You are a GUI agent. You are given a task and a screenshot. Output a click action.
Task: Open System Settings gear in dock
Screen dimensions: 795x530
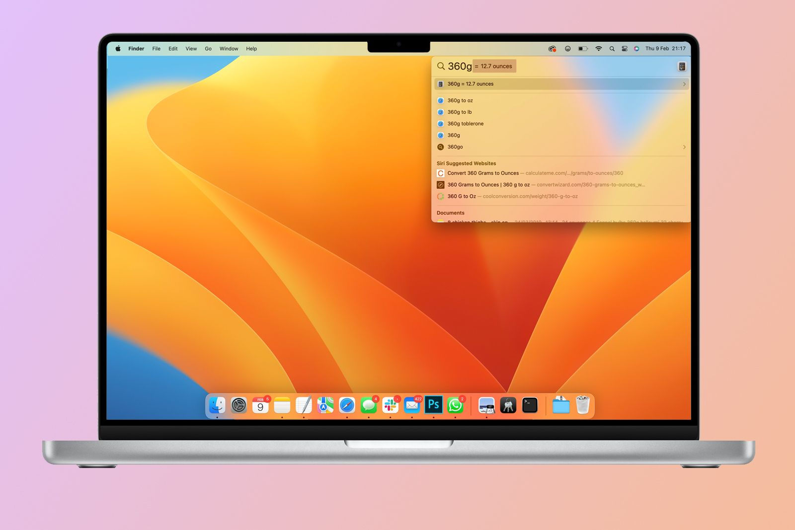[x=239, y=405]
